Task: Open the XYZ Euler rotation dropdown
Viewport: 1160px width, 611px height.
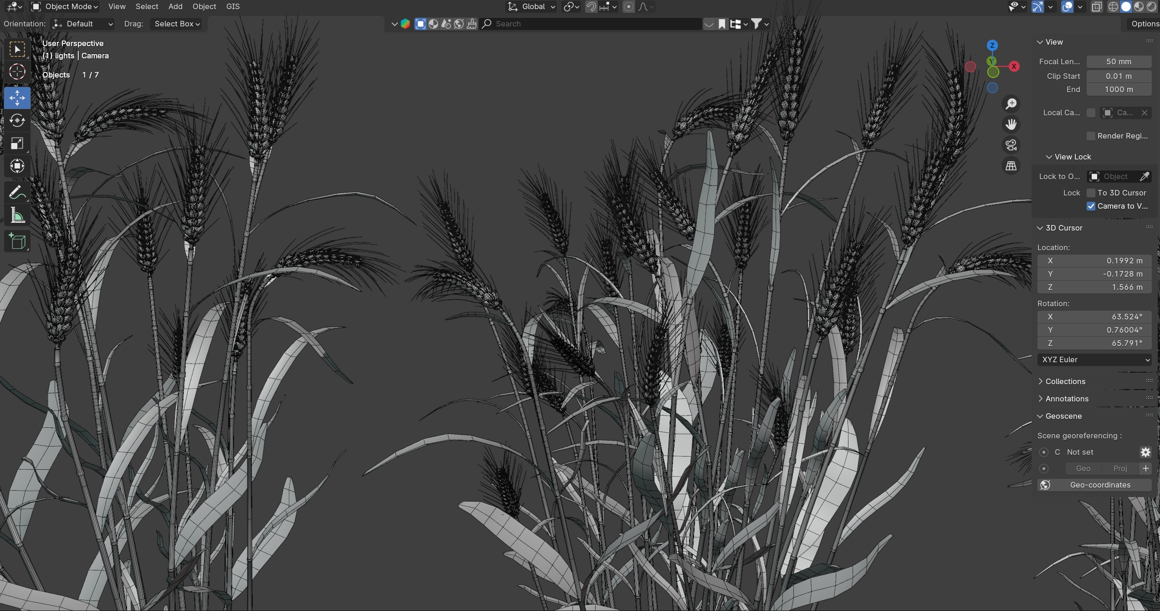Action: (1094, 359)
